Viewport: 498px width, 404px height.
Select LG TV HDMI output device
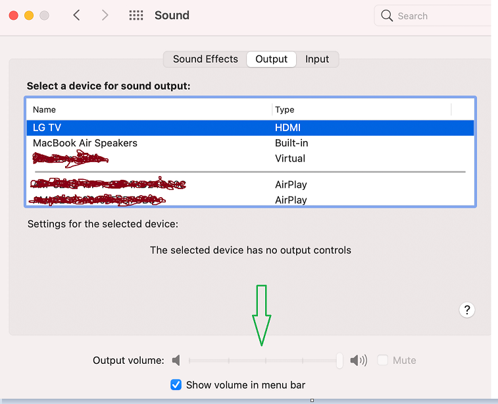[250, 128]
